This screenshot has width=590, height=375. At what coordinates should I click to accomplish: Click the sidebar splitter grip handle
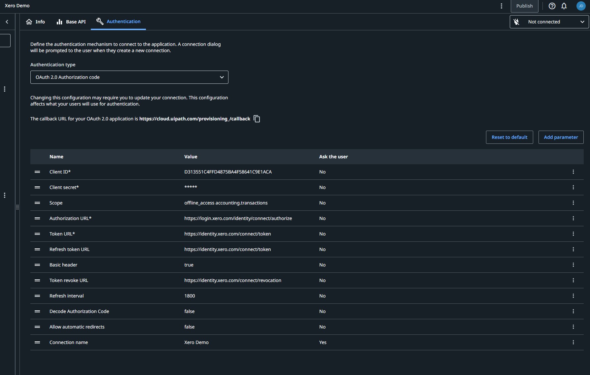(17, 207)
